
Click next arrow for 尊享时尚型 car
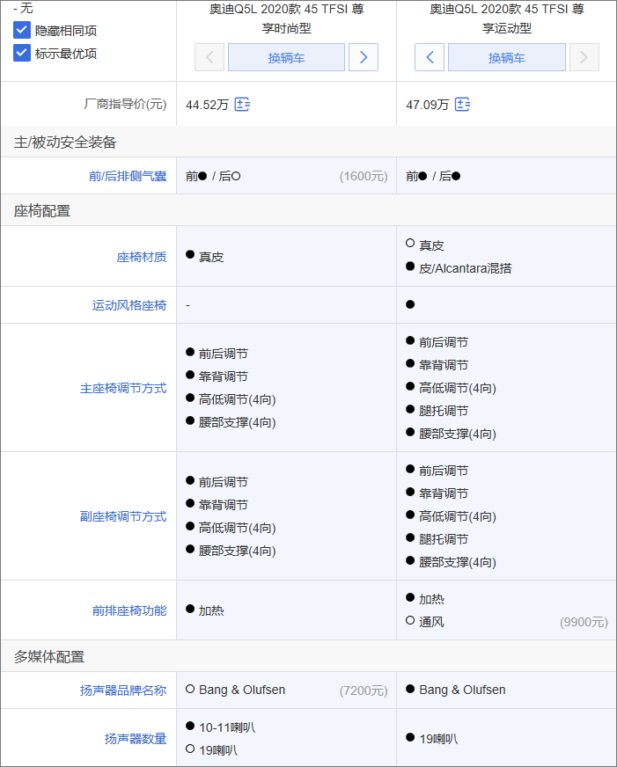pos(363,57)
